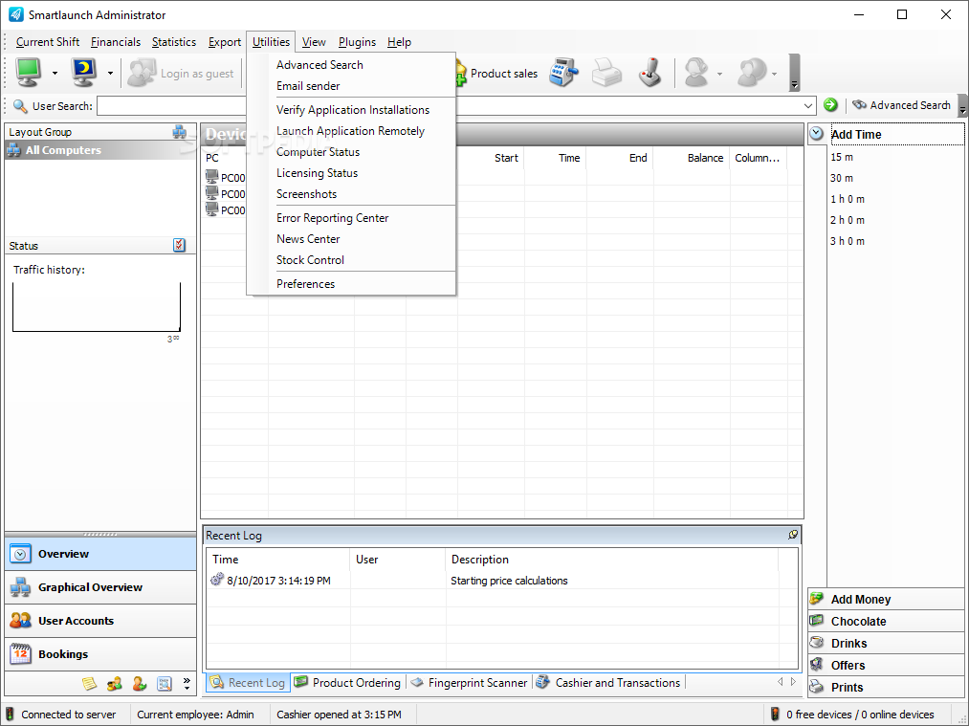Open the Export menu
The height and width of the screenshot is (726, 969).
(x=225, y=42)
